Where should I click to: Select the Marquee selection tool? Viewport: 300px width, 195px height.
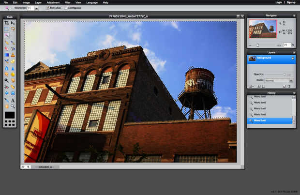[x=7, y=29]
